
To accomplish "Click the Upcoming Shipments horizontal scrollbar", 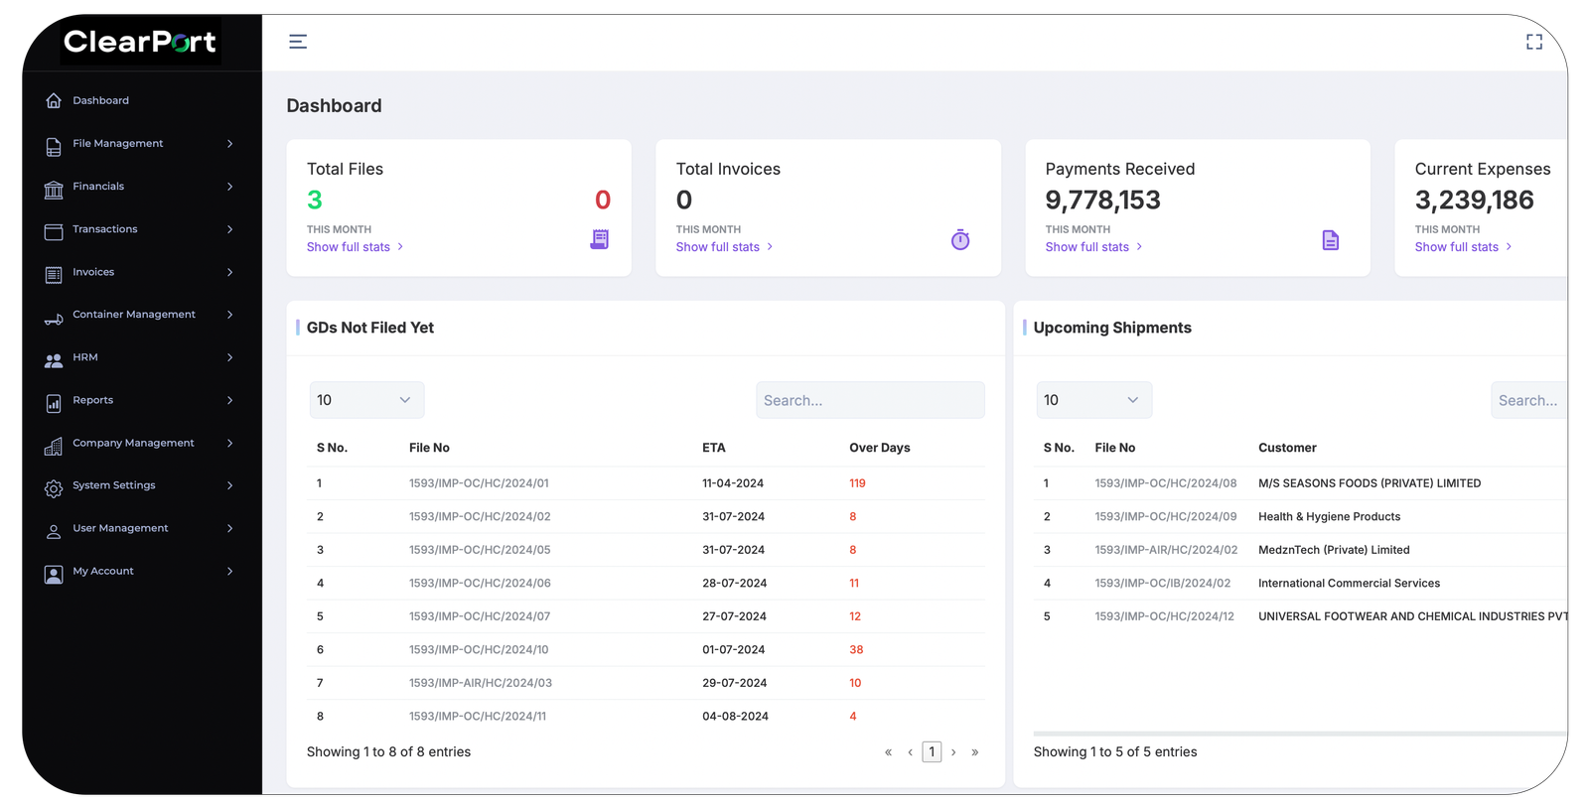I will (1300, 734).
